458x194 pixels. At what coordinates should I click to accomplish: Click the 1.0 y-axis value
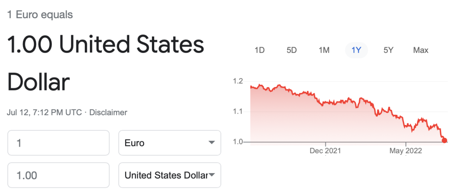pos(238,142)
